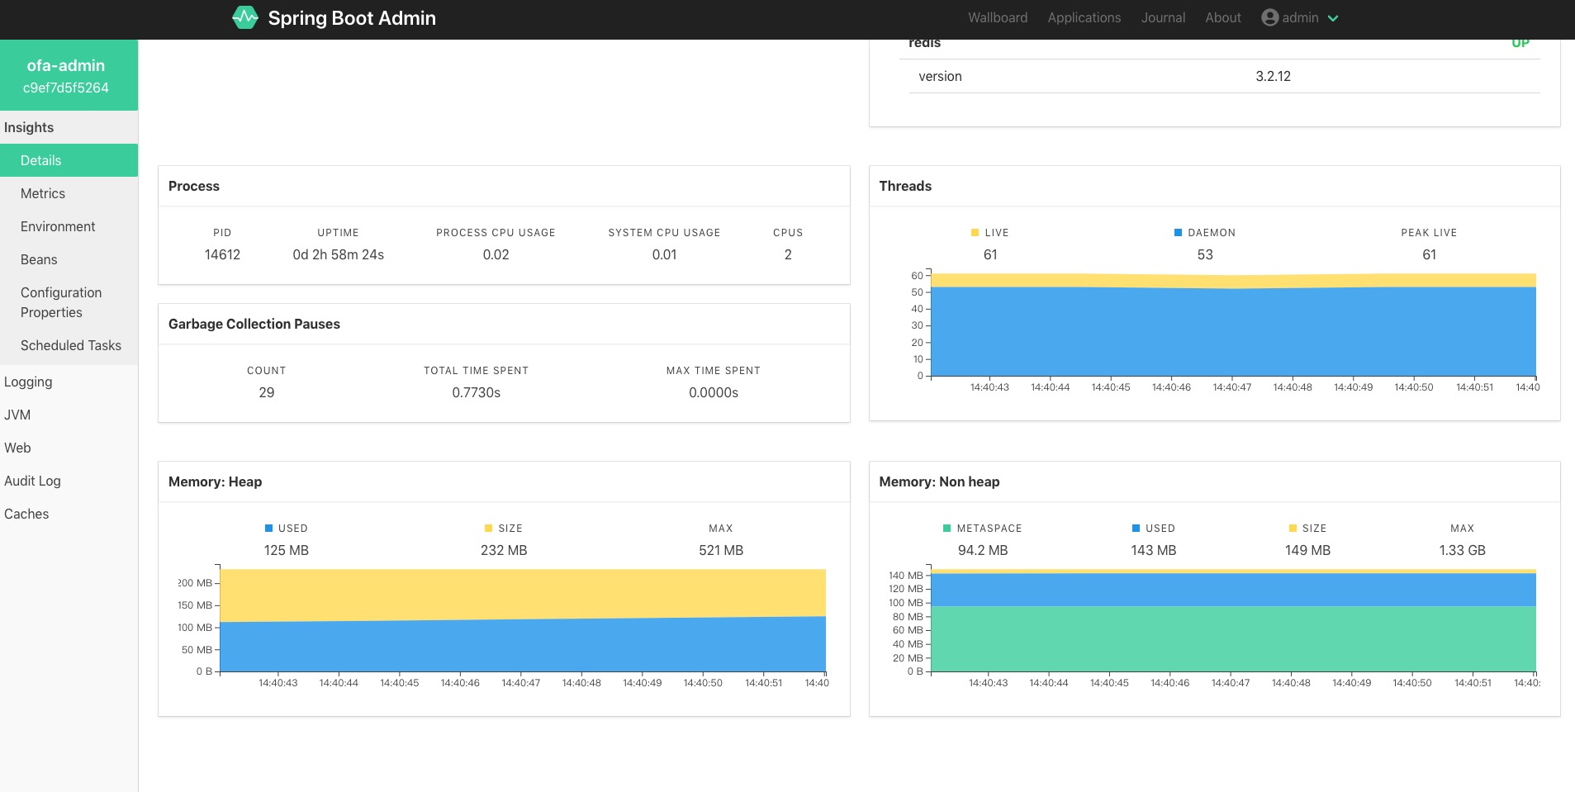Click the green METASPACE legend swatch
Viewport: 1575px width, 792px height.
946,529
